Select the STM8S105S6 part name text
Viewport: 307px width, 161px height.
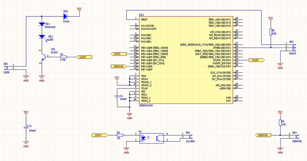(146, 106)
